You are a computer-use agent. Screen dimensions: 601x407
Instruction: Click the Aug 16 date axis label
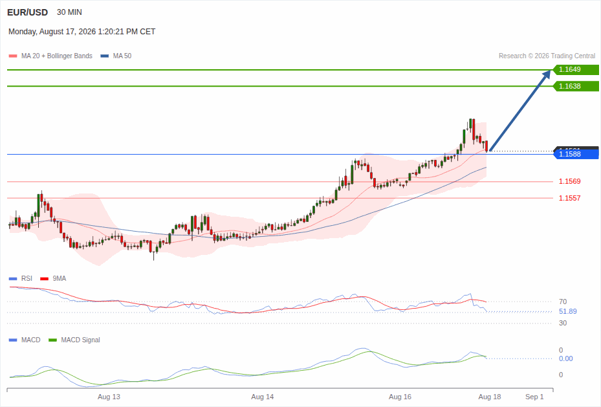pos(400,397)
